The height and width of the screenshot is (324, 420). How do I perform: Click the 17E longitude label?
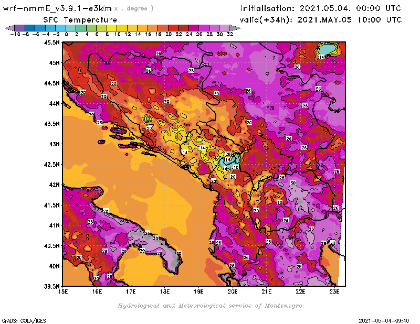pyautogui.click(x=131, y=291)
